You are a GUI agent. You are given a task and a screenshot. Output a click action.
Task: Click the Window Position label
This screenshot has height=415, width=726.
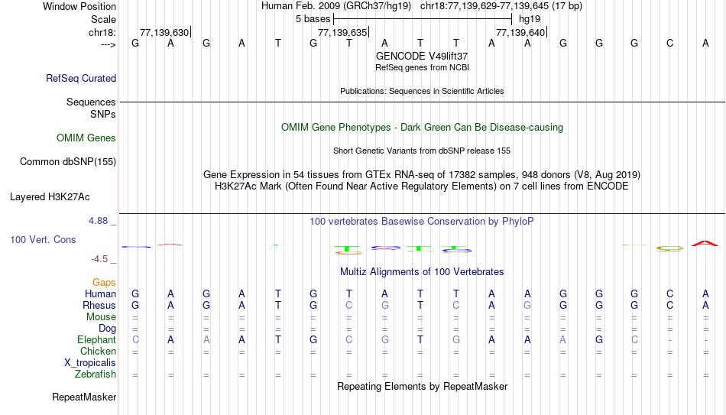[x=79, y=6]
